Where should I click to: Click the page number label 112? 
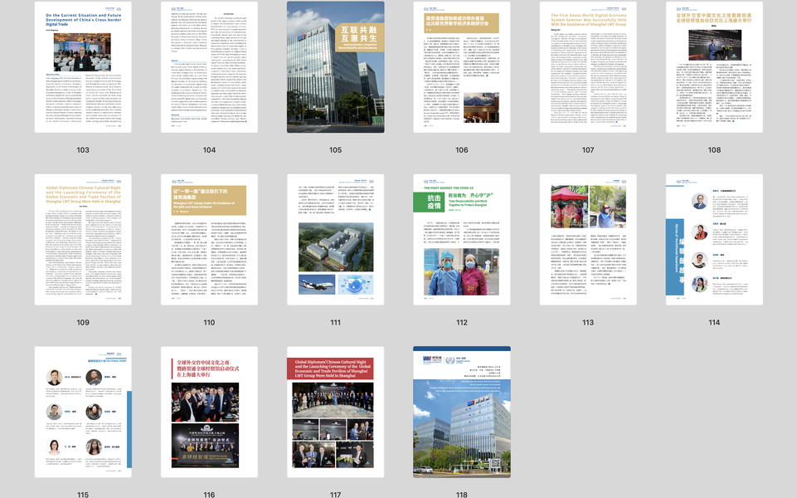click(461, 323)
